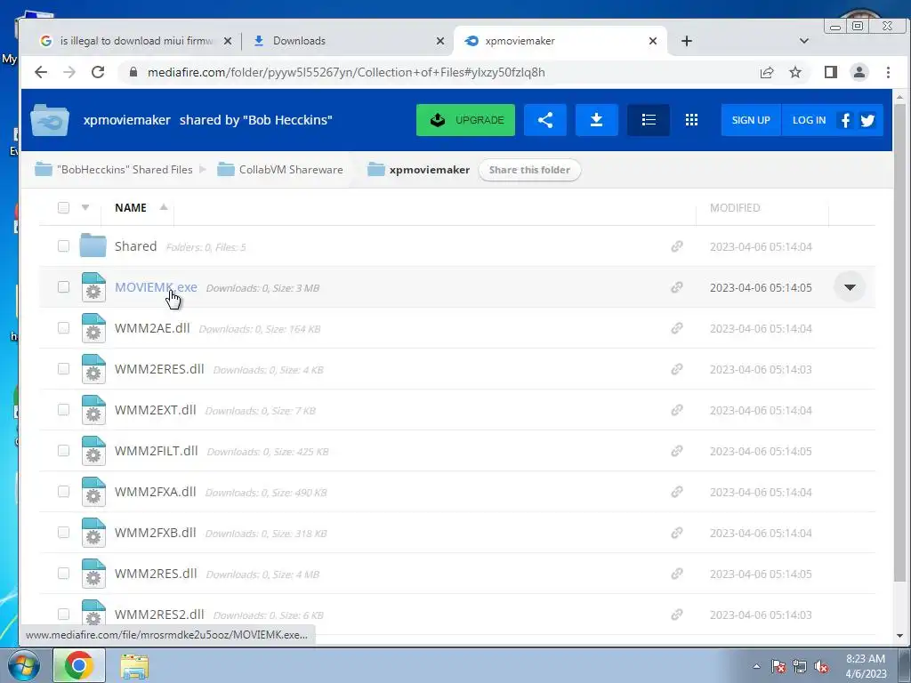
Task: Copy link icon for WMM2ERES.dll
Action: click(x=677, y=369)
